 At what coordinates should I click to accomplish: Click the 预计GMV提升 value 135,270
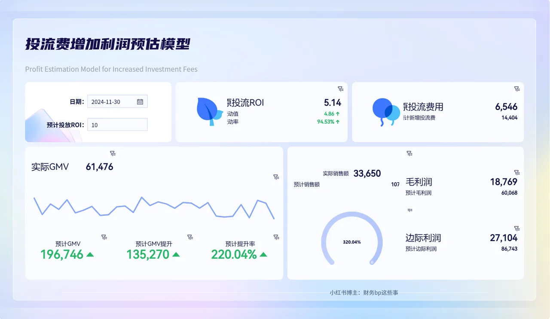[x=148, y=255]
